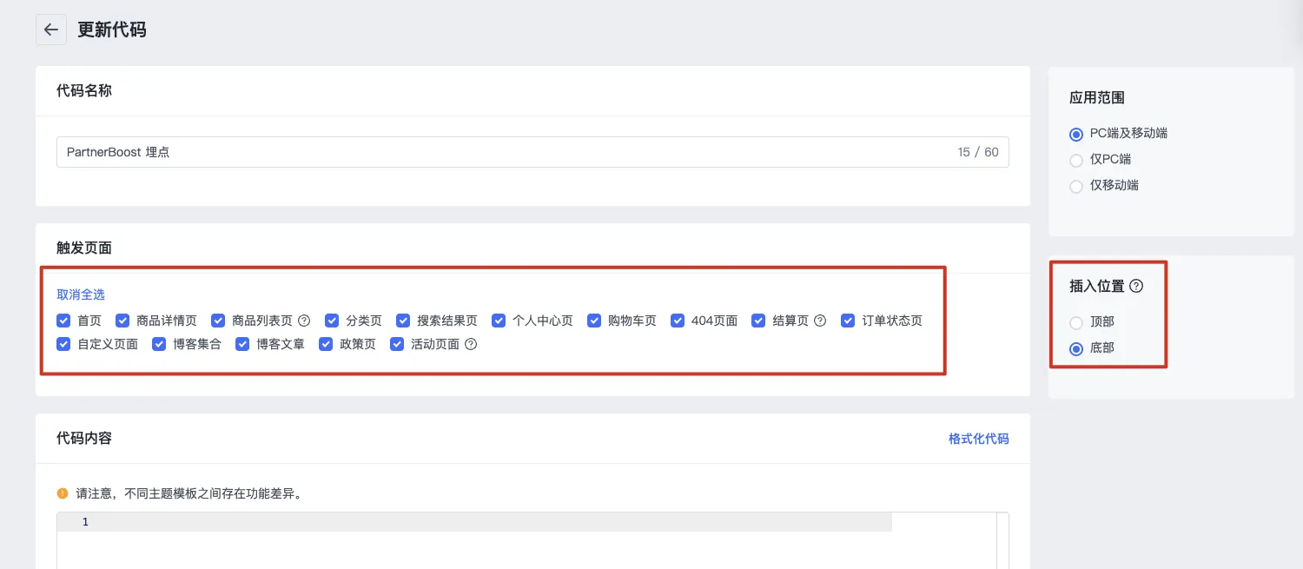Viewport: 1303px width, 569px height.
Task: Choose 顶部 as insert position
Action: tap(1076, 322)
